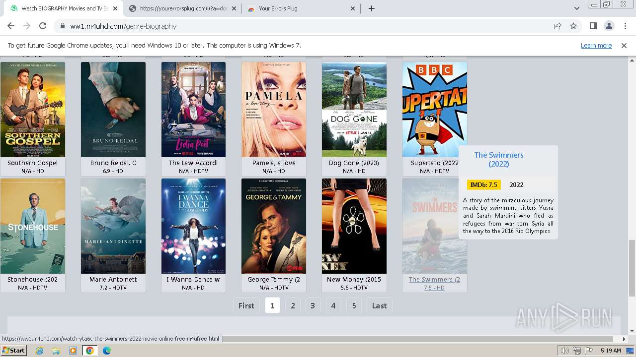This screenshot has height=357, width=636.
Task: Open the Windows Start menu
Action: [x=14, y=351]
